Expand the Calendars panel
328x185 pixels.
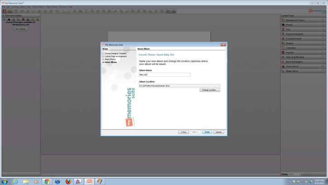click(303, 48)
